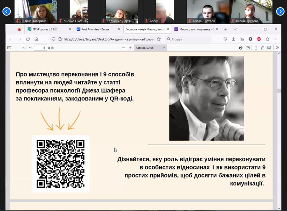Viewport: 287px width, 211px height.
Task: Open Firefox View icon in tab bar
Action: [19, 29]
